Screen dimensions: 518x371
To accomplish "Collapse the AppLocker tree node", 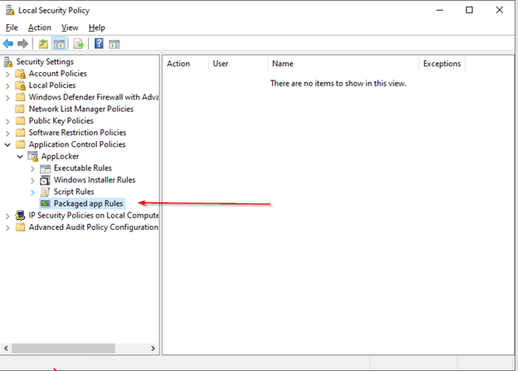I will [x=21, y=156].
